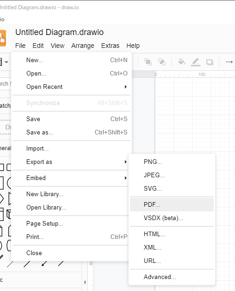Select the arrow line shape in sidebar
Viewport: 235px width, 291px height.
44,263
